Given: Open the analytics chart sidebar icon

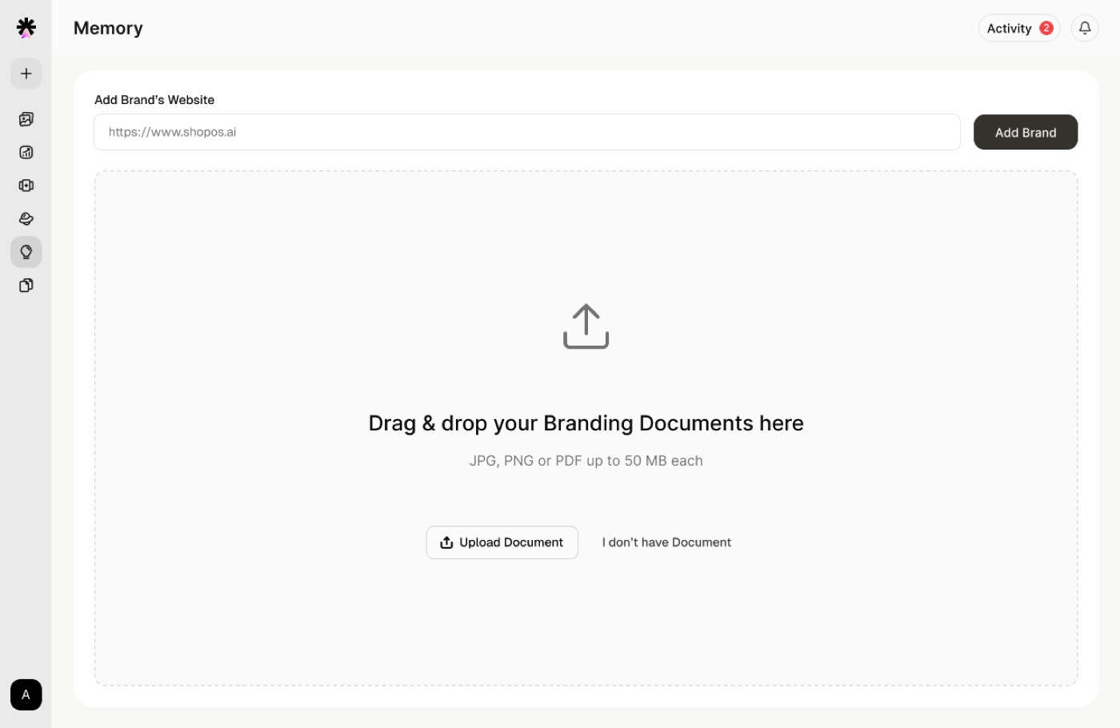Looking at the screenshot, I should (x=26, y=152).
